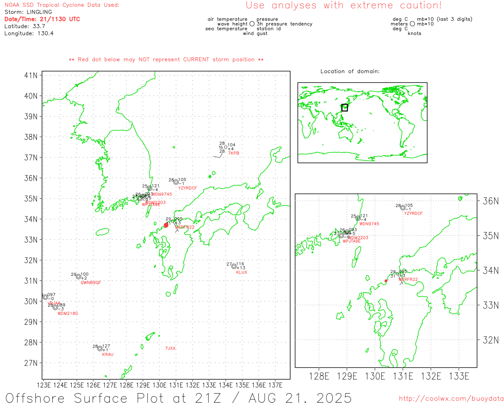Click WPJTA9E label in the inset map
This screenshot has height=403, width=504.
(351, 241)
